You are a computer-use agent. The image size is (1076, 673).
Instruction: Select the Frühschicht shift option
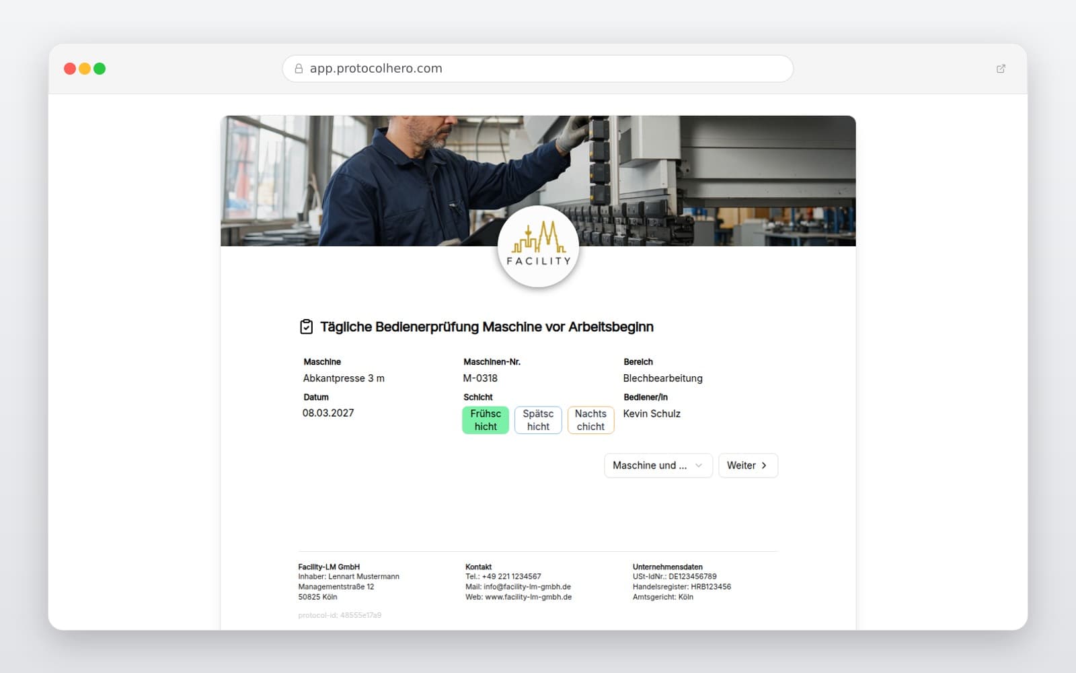(486, 420)
